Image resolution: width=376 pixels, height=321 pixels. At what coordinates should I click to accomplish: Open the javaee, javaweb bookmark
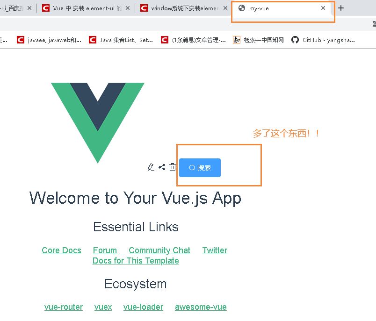click(x=49, y=40)
